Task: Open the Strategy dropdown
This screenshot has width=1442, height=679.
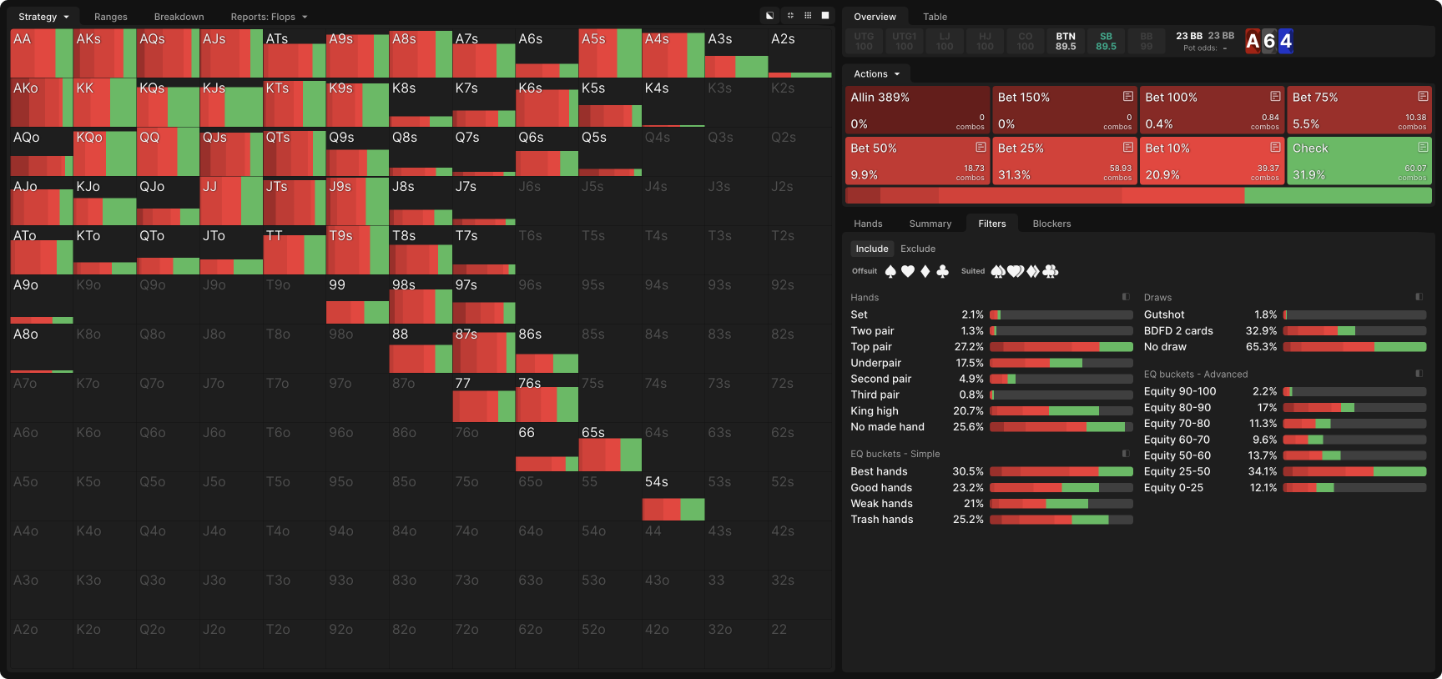Action: [43, 17]
